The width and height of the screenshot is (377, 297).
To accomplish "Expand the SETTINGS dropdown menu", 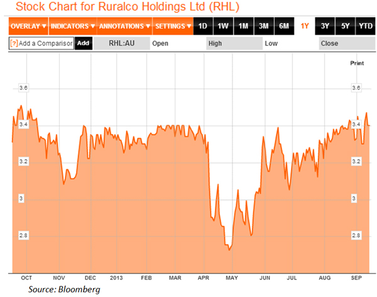I will click(172, 26).
